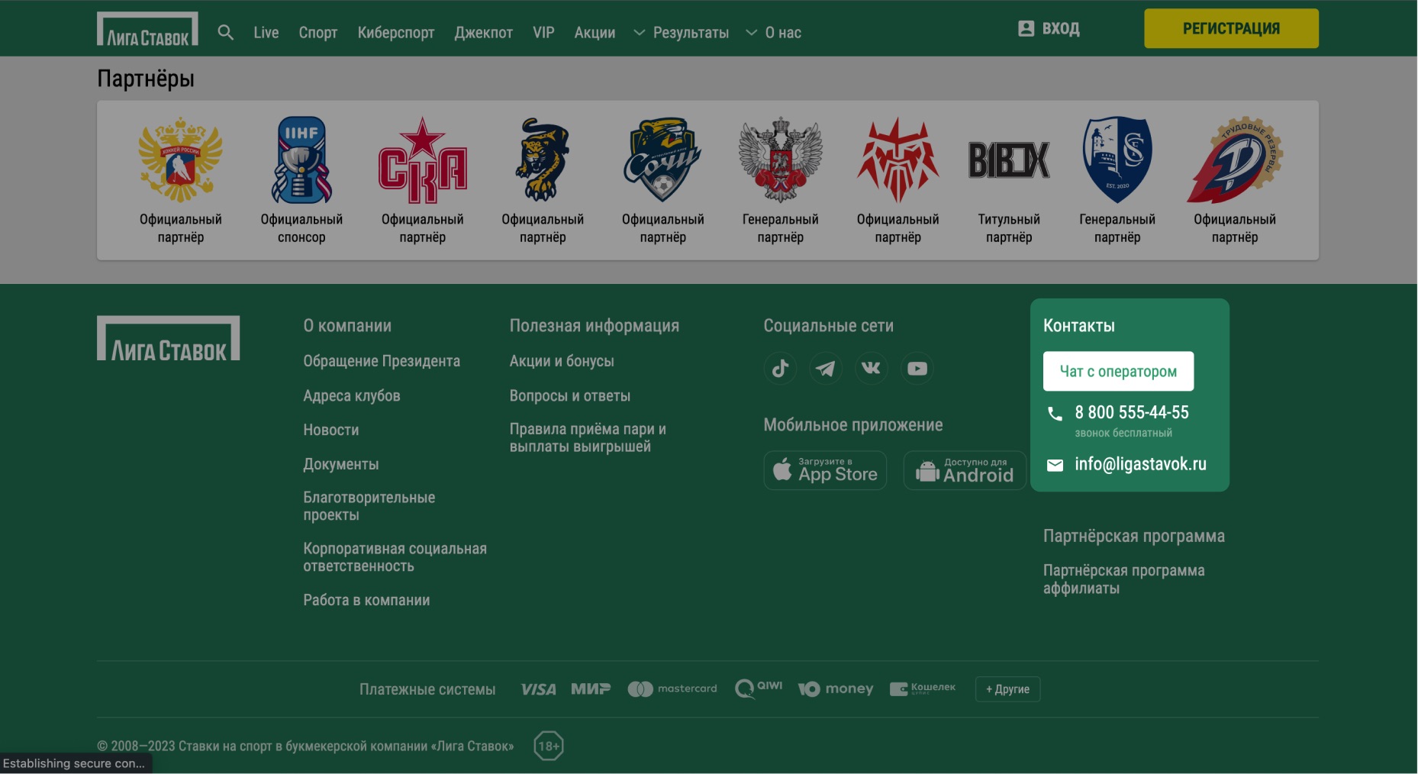Download via the App Store badge
The image size is (1418, 774).
825,470
